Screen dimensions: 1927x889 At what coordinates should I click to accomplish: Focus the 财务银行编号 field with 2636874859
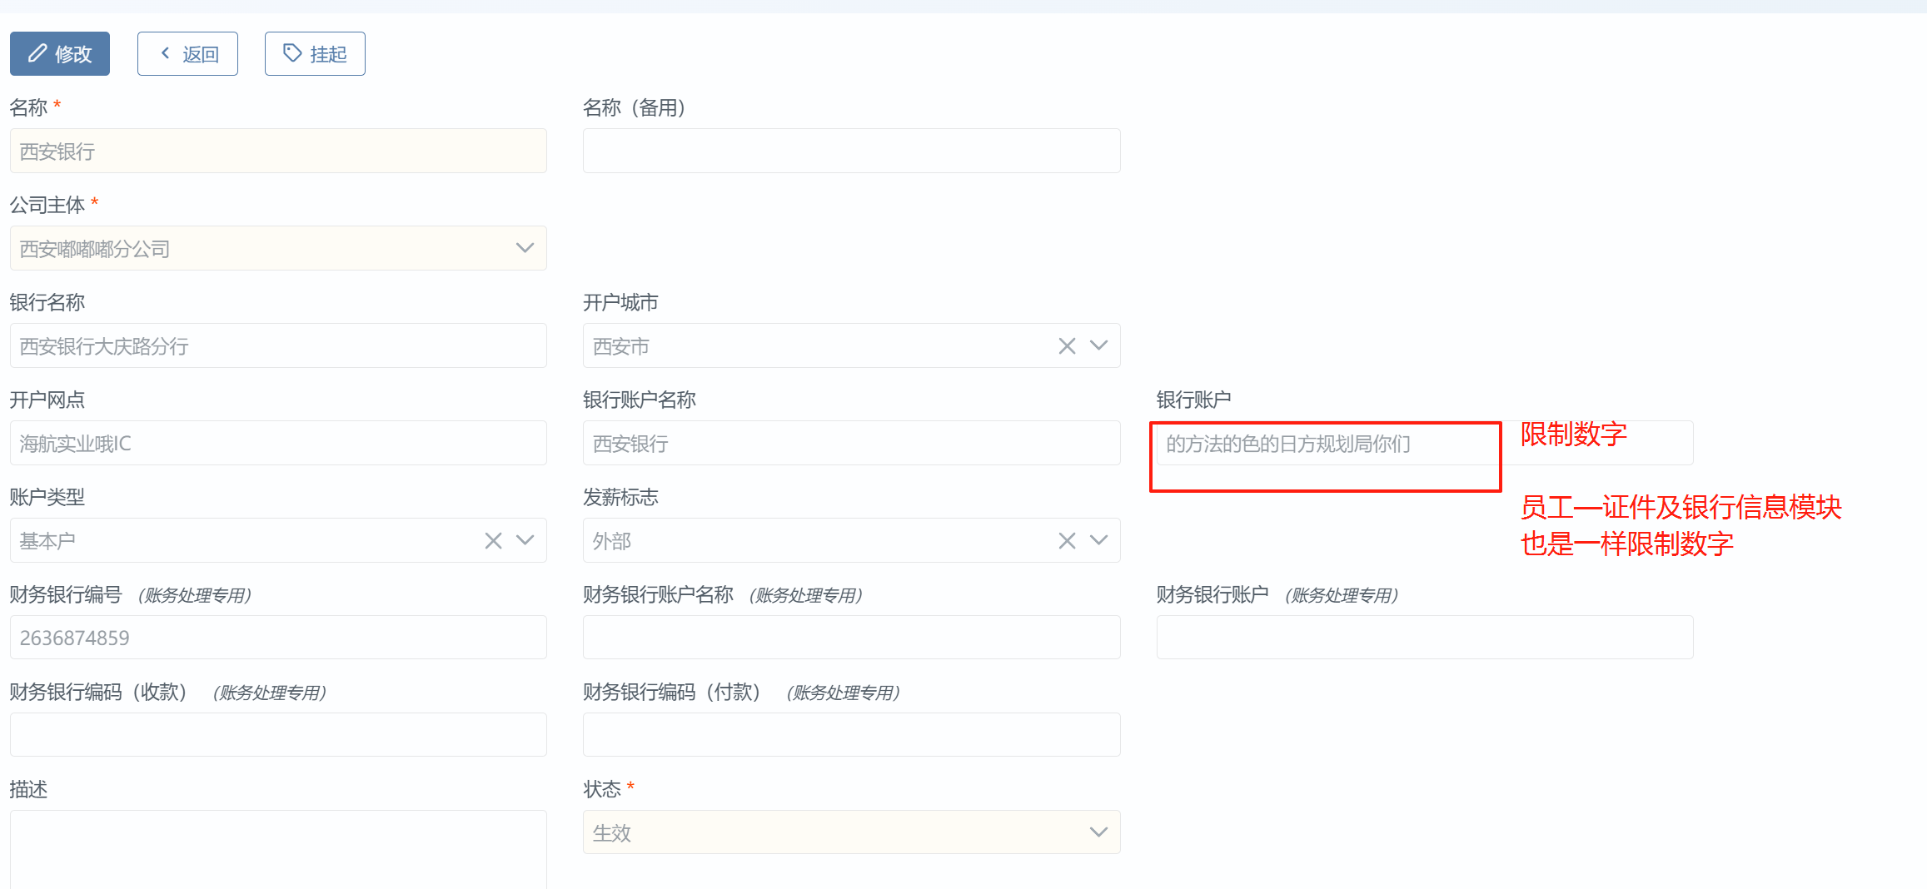278,638
